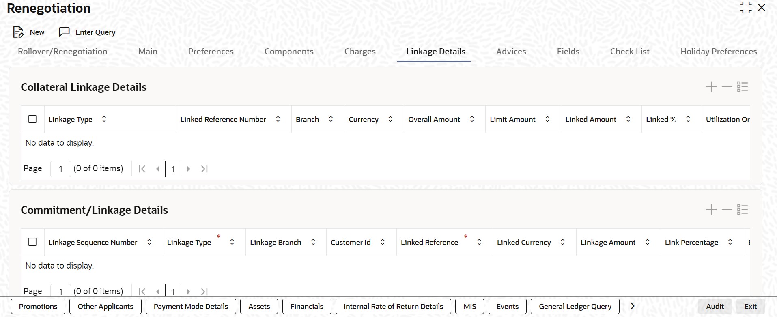The height and width of the screenshot is (318, 777).
Task: Open the Charges tab
Action: point(360,52)
